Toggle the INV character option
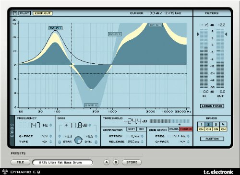This screenshot has width=240, height=175. (x=142, y=129)
